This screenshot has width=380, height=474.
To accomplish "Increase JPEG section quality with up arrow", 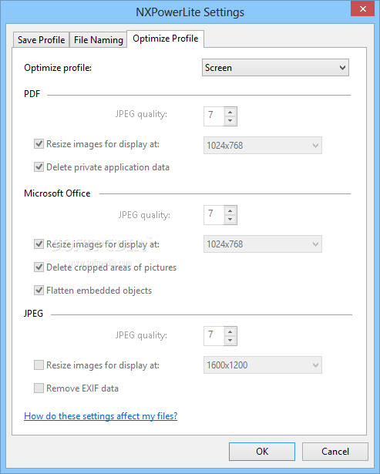I will 230,331.
